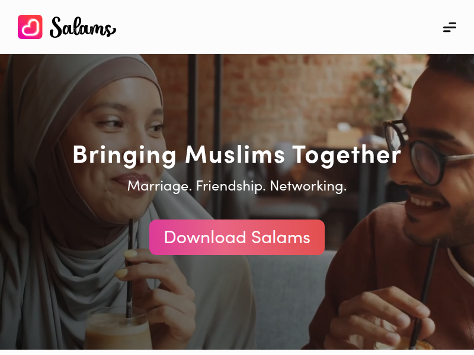Viewport: 474px width, 355px height.
Task: Click the word 'Bringing' in the headline
Action: [124, 155]
